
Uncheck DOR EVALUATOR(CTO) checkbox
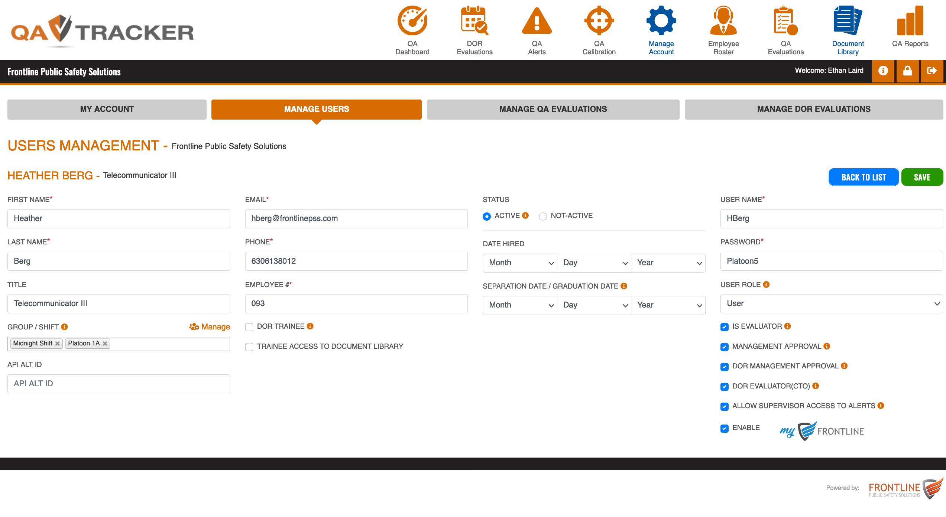725,387
